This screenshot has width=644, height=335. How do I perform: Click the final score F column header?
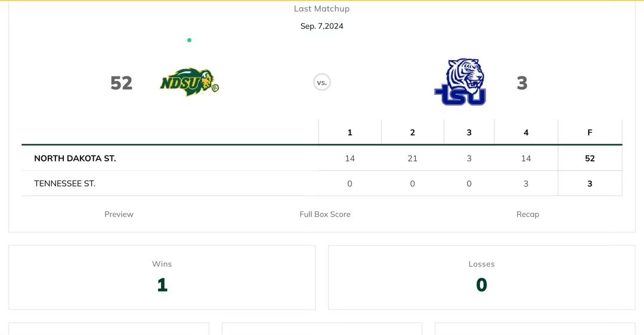pos(590,132)
